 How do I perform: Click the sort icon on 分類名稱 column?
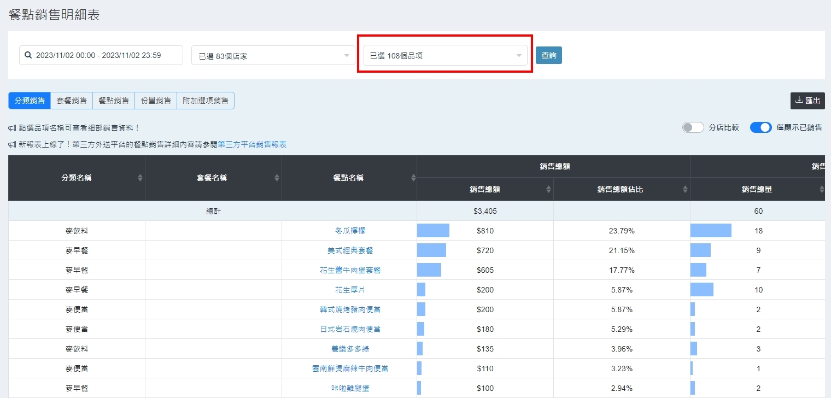point(140,178)
